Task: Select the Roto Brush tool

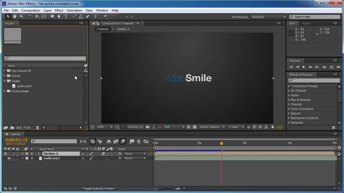Action: point(97,17)
